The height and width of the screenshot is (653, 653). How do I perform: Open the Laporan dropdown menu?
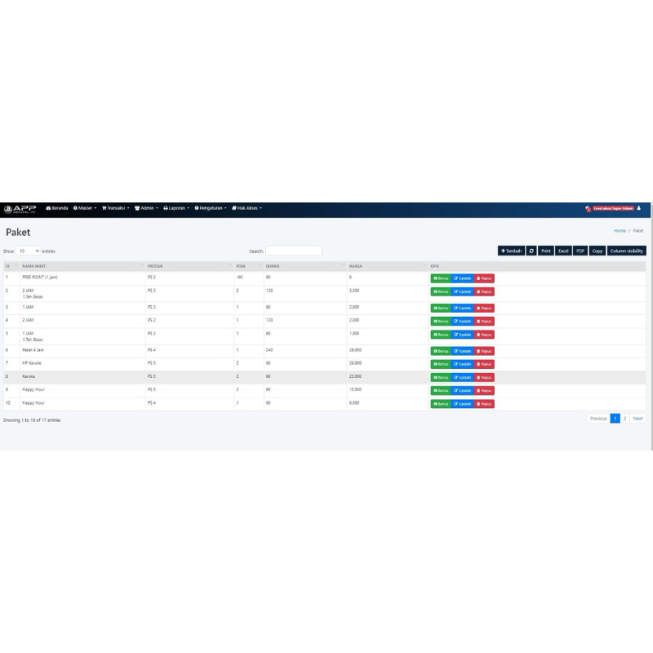click(176, 208)
